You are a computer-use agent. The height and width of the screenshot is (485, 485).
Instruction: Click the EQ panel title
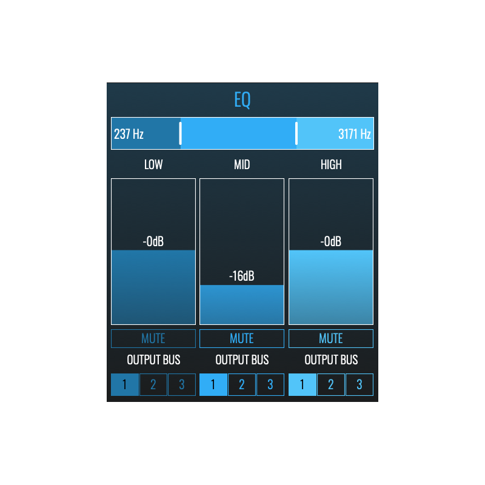click(x=242, y=99)
